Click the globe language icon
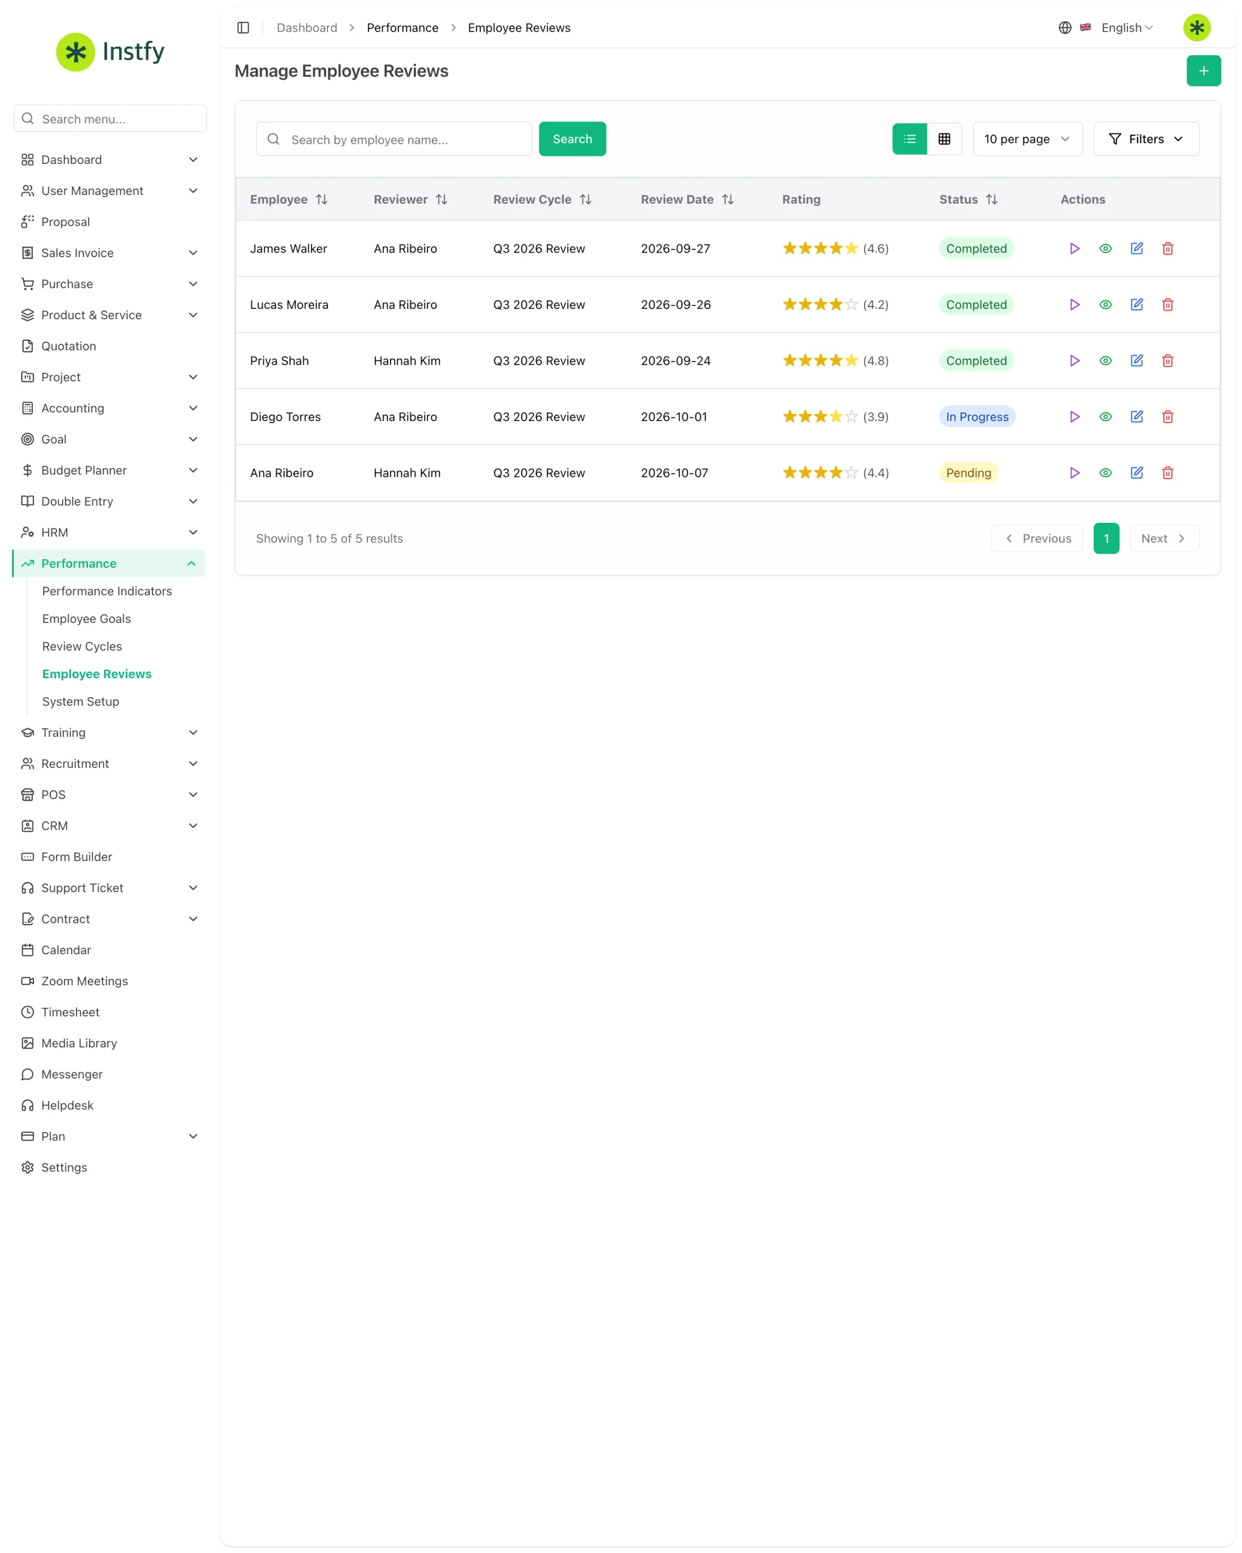Viewport: 1242px width, 1553px height. (x=1065, y=28)
